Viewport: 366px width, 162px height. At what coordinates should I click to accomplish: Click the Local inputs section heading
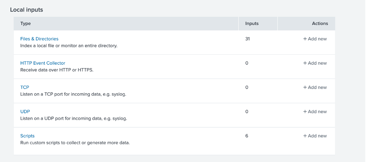(27, 10)
